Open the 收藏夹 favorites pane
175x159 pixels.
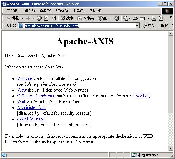tap(85, 18)
